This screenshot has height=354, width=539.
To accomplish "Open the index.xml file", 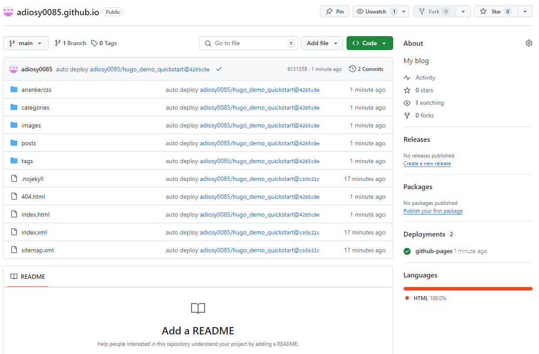I will click(x=34, y=232).
